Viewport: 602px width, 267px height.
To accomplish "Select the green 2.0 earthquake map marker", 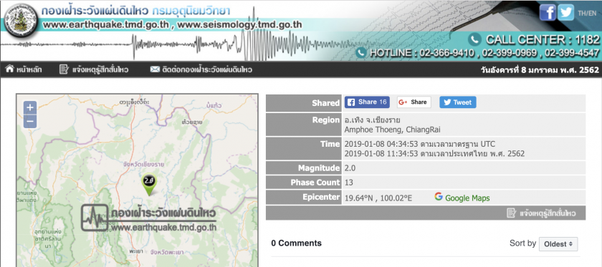I will [149, 185].
